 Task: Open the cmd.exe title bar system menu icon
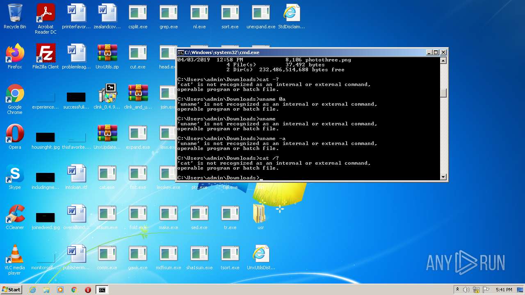(180, 52)
